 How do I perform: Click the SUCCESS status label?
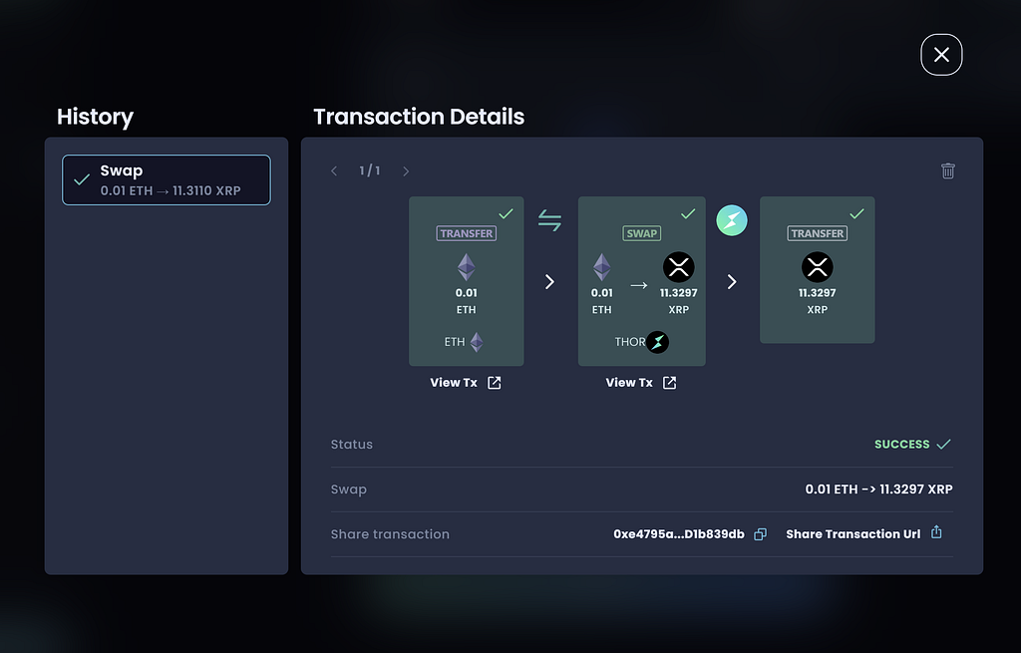tap(901, 444)
